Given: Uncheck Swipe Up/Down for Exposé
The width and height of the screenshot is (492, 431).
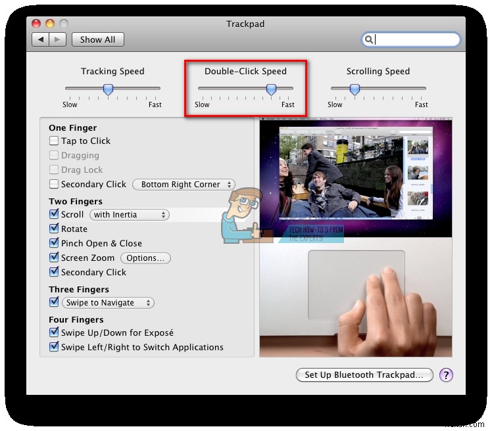Looking at the screenshot, I should [54, 332].
